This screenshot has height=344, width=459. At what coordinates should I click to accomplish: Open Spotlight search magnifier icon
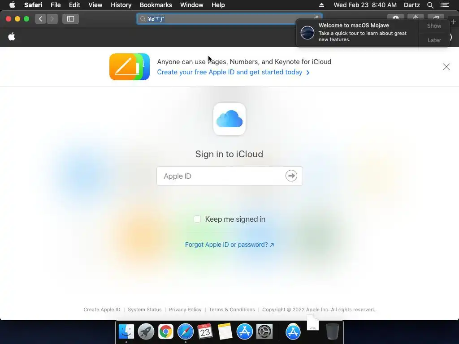430,5
